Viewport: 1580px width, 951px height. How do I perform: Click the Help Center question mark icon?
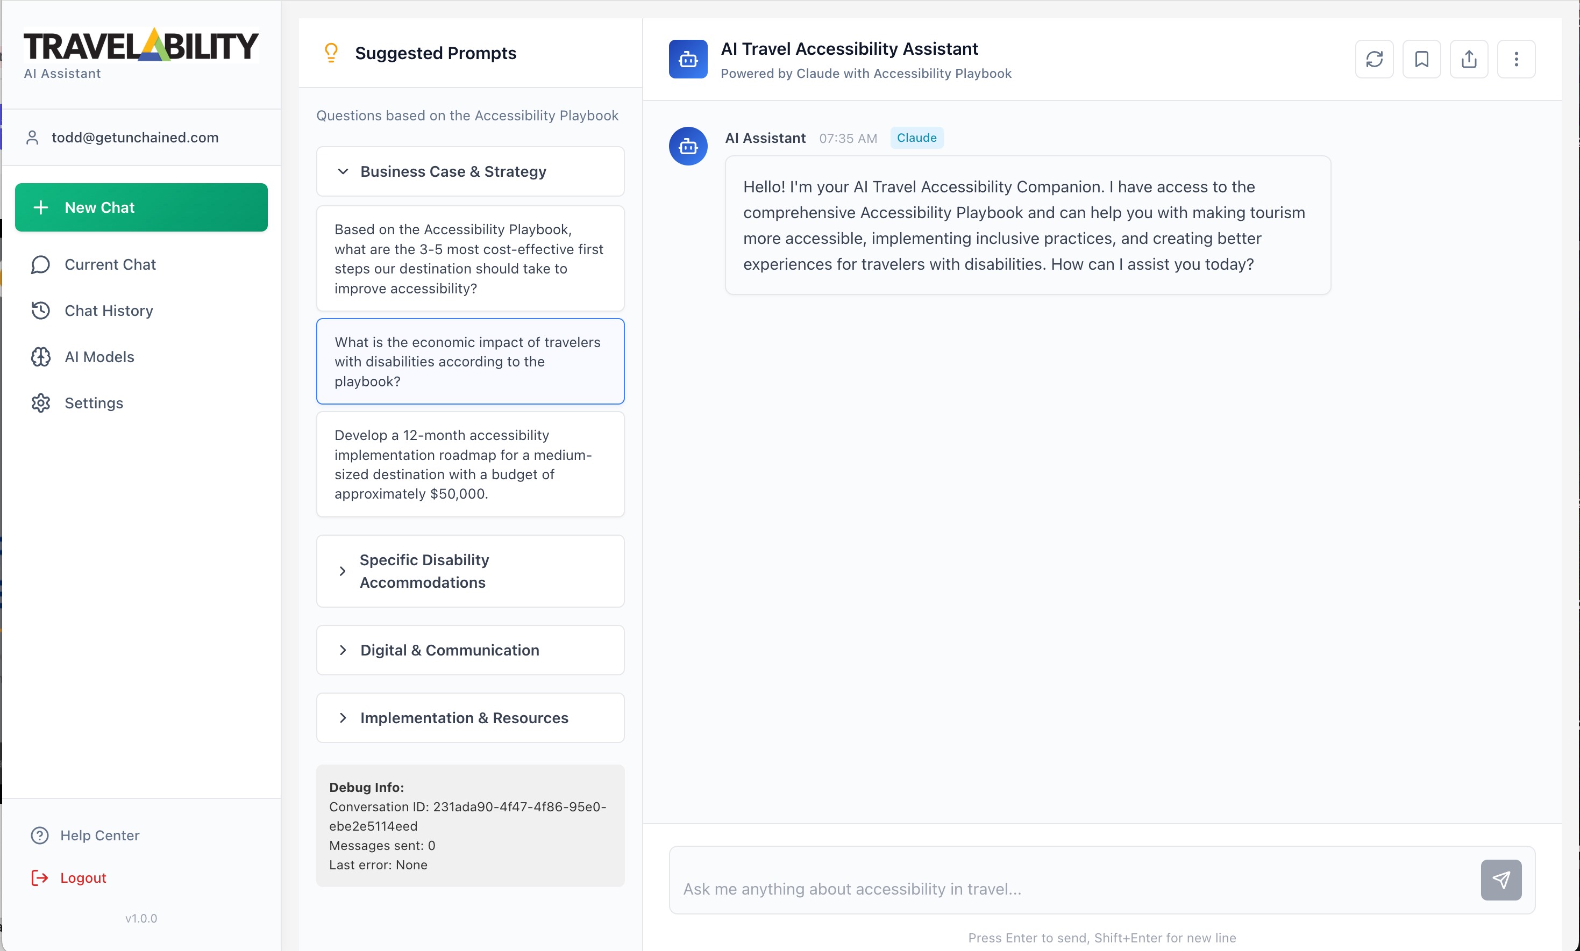(x=40, y=835)
